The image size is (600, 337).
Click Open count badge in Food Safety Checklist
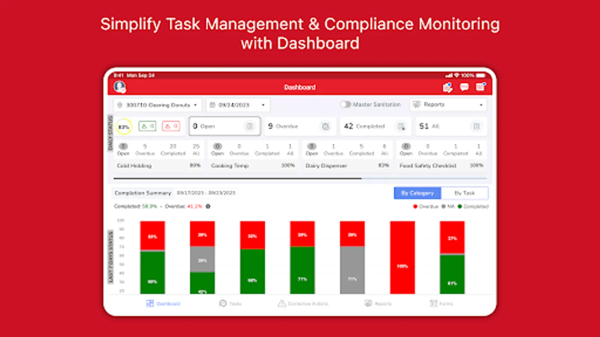click(x=406, y=146)
